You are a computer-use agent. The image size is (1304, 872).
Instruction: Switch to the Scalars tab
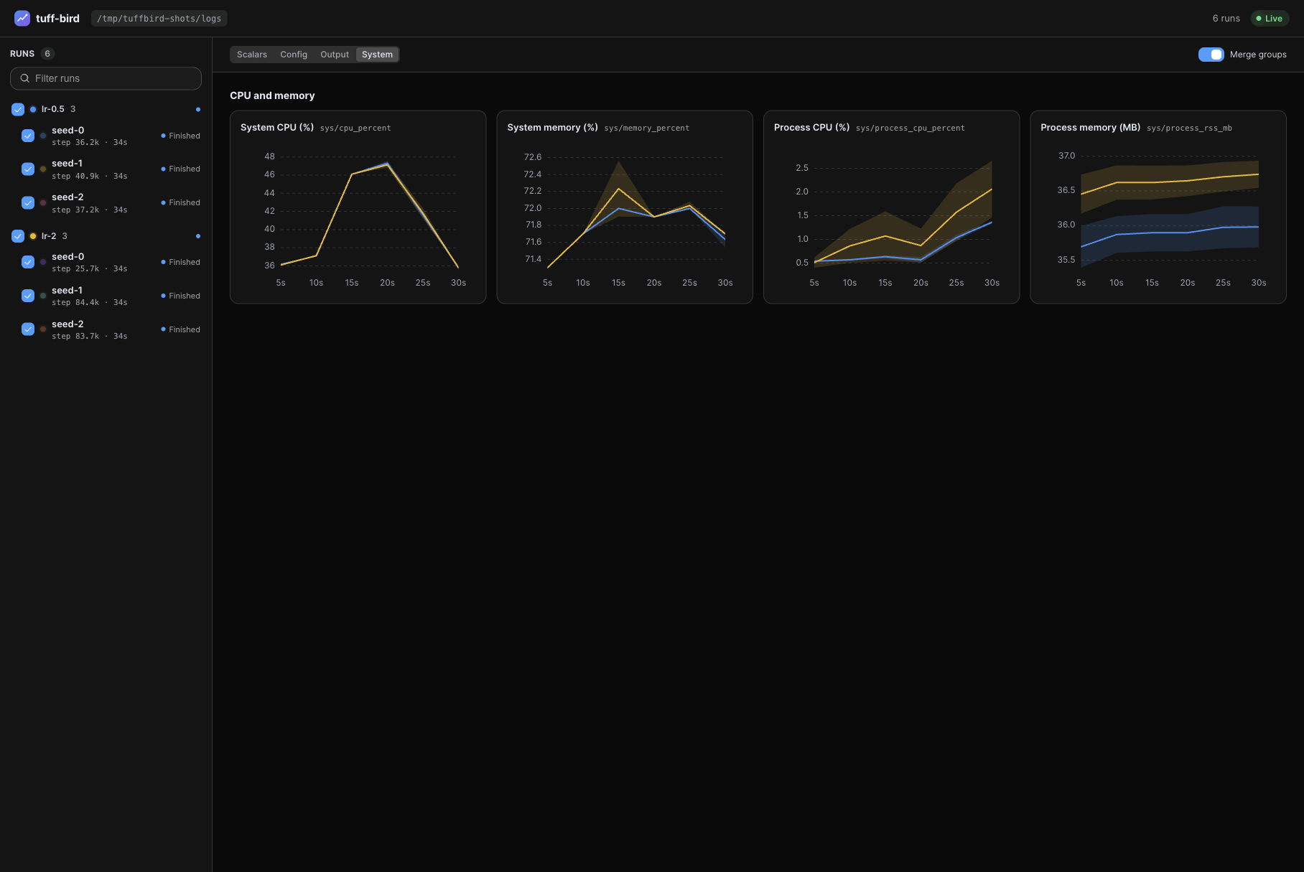[252, 55]
